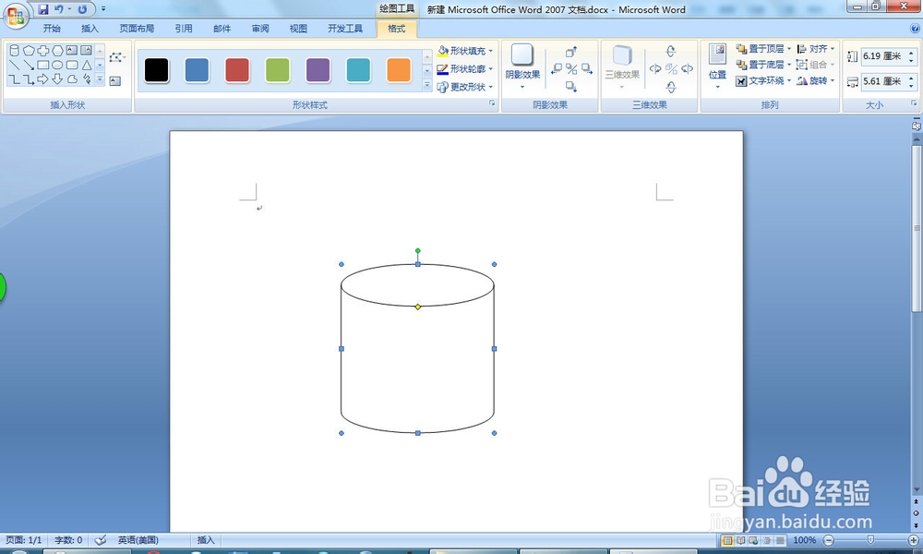This screenshot has height=554, width=923.
Task: Select the elbow connector shape
Action: [15, 78]
